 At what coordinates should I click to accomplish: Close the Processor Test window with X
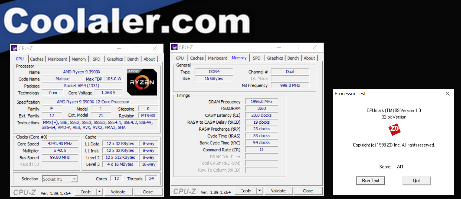pos(447,93)
